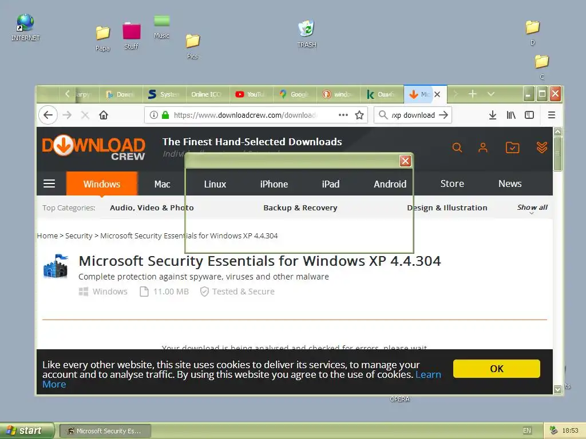Switch to the YouTube tab

[251, 94]
